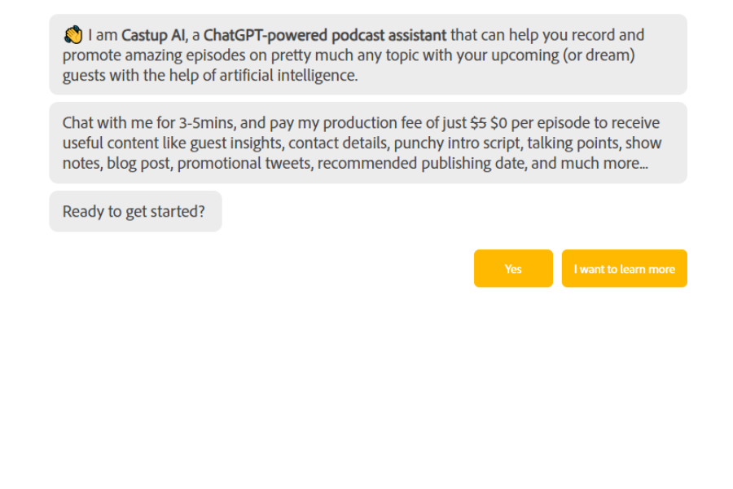This screenshot has width=733, height=489.
Task: Click the ChatGPT-powered podcast assistant text
Action: pos(327,35)
